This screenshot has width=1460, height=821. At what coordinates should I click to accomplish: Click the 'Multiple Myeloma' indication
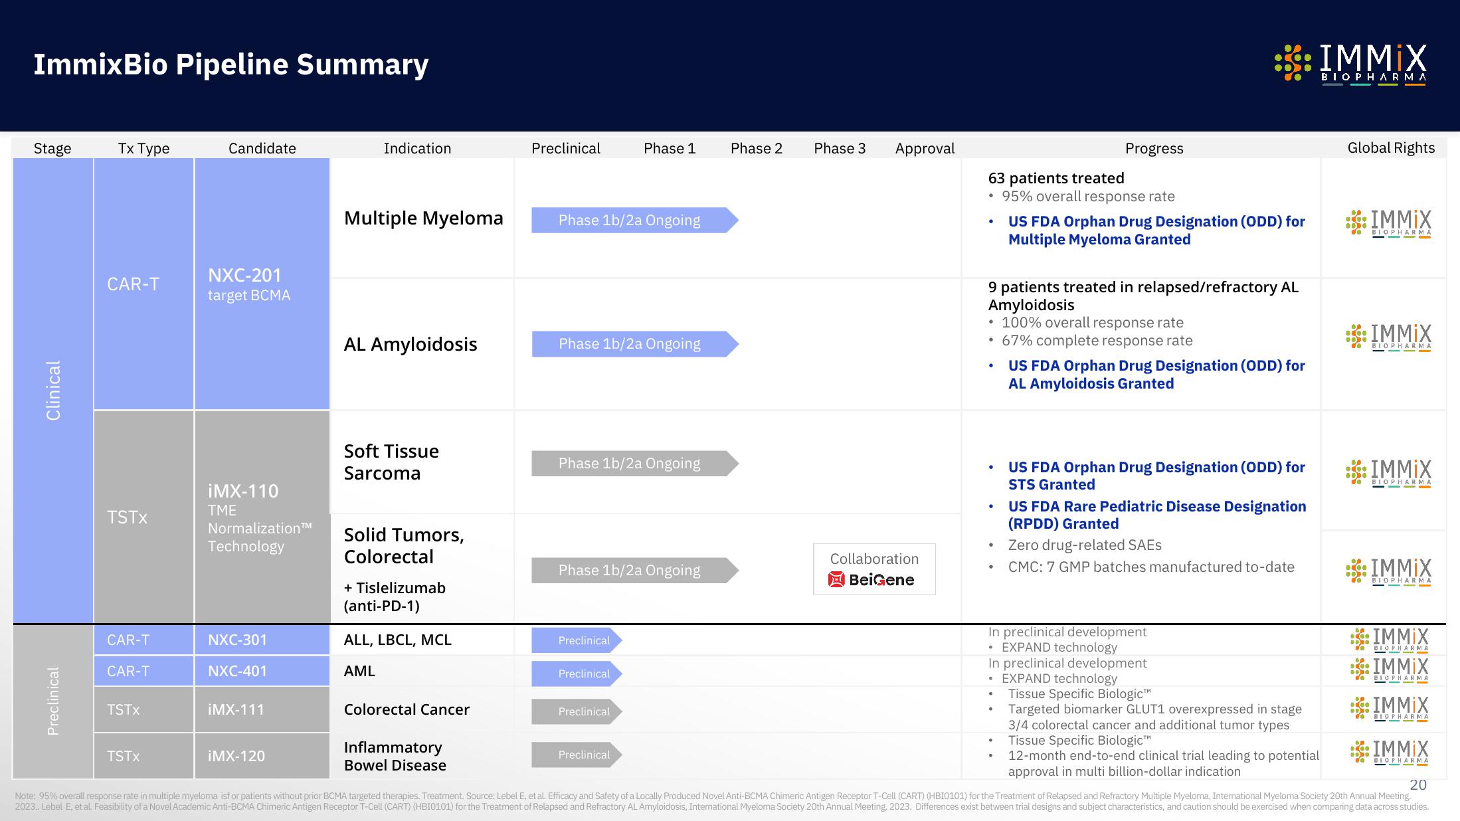tap(424, 218)
